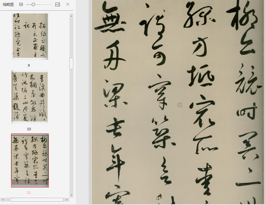
Task: Click the pink page number label 11
Action: (x=29, y=192)
